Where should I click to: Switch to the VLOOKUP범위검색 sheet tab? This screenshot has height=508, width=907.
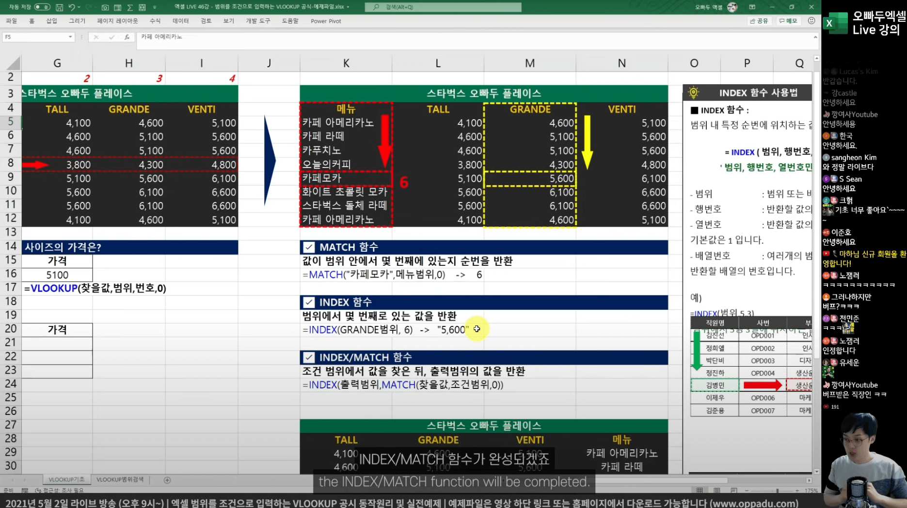point(120,479)
